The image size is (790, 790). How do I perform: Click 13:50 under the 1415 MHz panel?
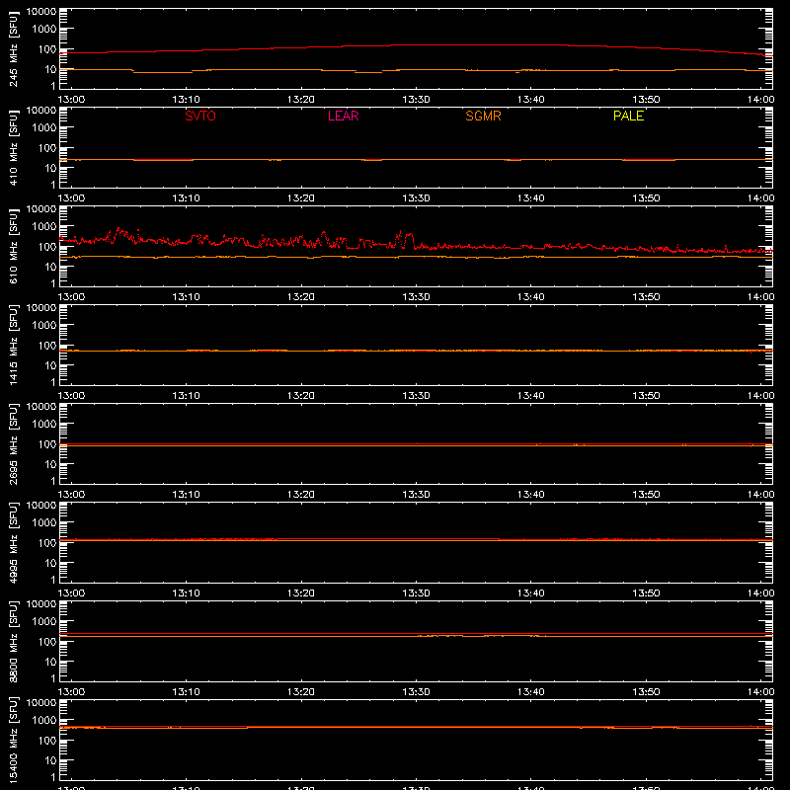tap(646, 396)
